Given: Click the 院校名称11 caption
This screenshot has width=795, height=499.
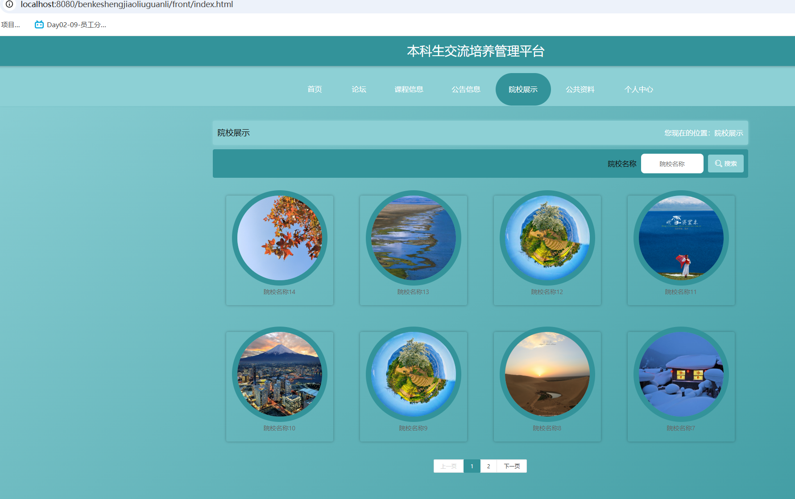Looking at the screenshot, I should point(681,292).
